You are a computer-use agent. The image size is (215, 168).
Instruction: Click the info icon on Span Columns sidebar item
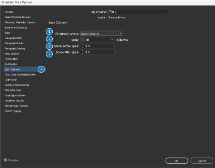(x=41, y=69)
